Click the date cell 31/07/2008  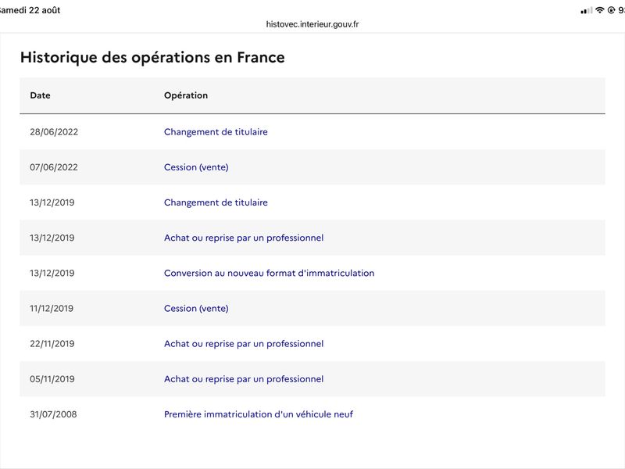click(x=53, y=414)
